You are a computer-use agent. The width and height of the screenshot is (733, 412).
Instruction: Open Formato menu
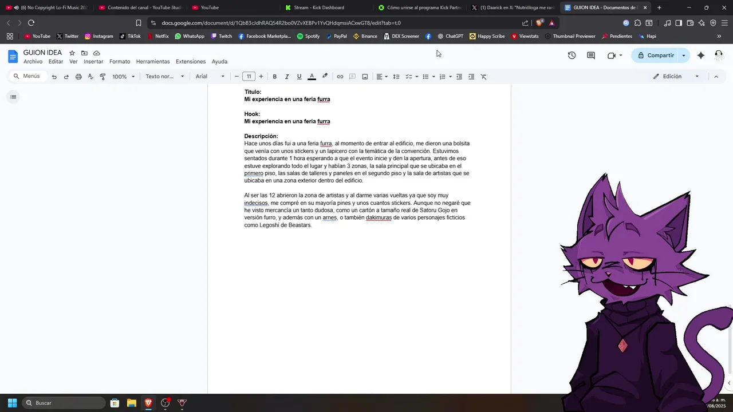(x=120, y=61)
